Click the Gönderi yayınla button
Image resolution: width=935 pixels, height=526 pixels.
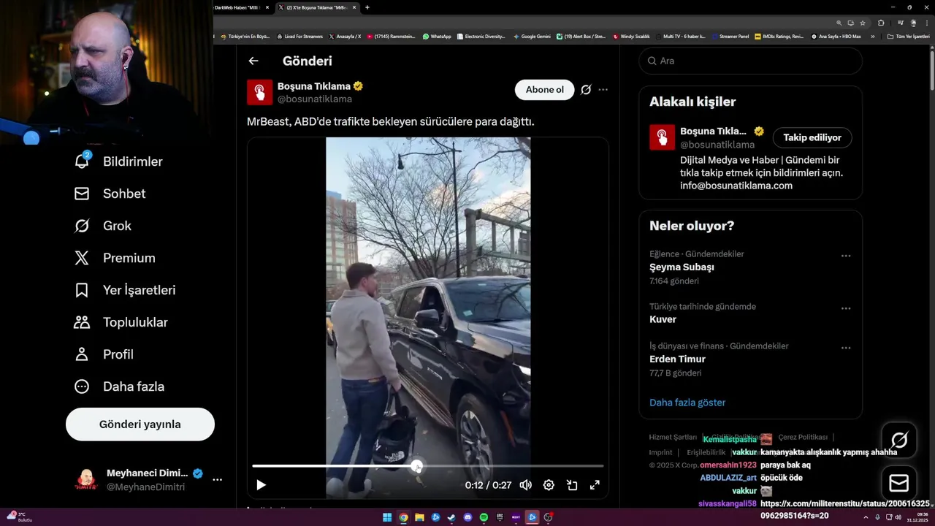coord(140,424)
